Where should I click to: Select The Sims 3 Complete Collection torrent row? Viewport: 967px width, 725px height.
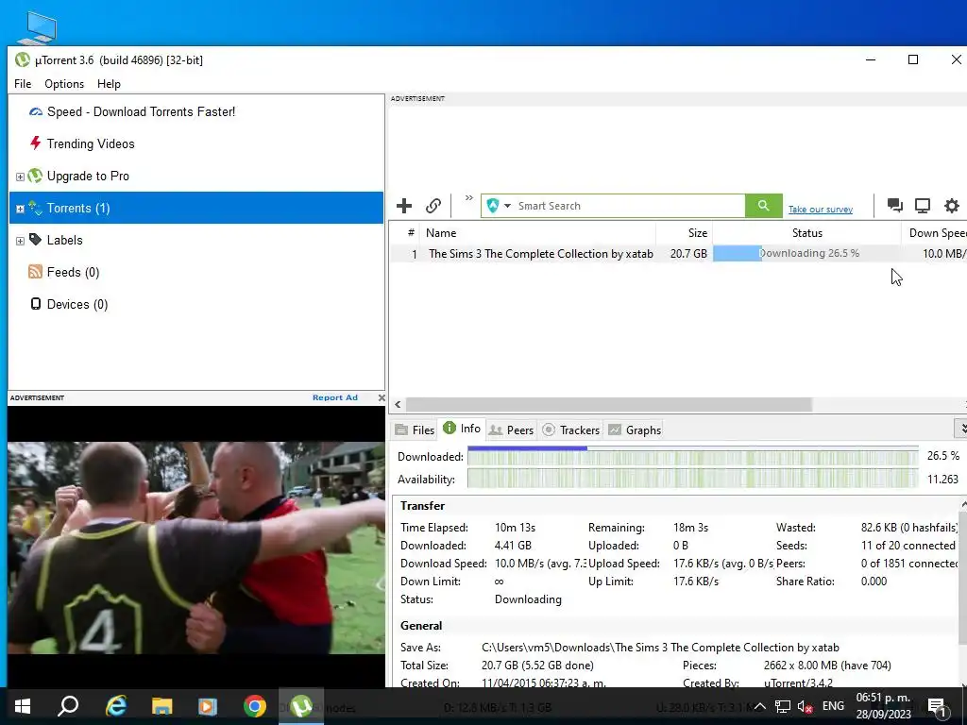click(678, 253)
